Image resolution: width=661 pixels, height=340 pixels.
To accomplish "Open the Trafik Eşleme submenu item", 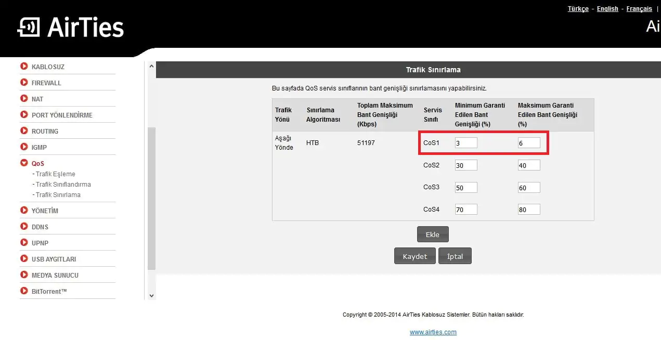I will (x=55, y=174).
